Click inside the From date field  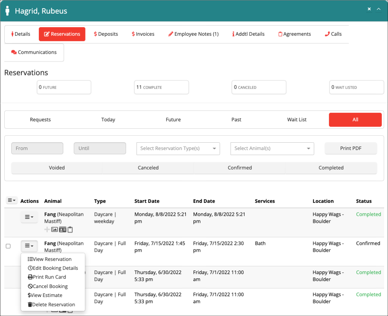click(37, 148)
